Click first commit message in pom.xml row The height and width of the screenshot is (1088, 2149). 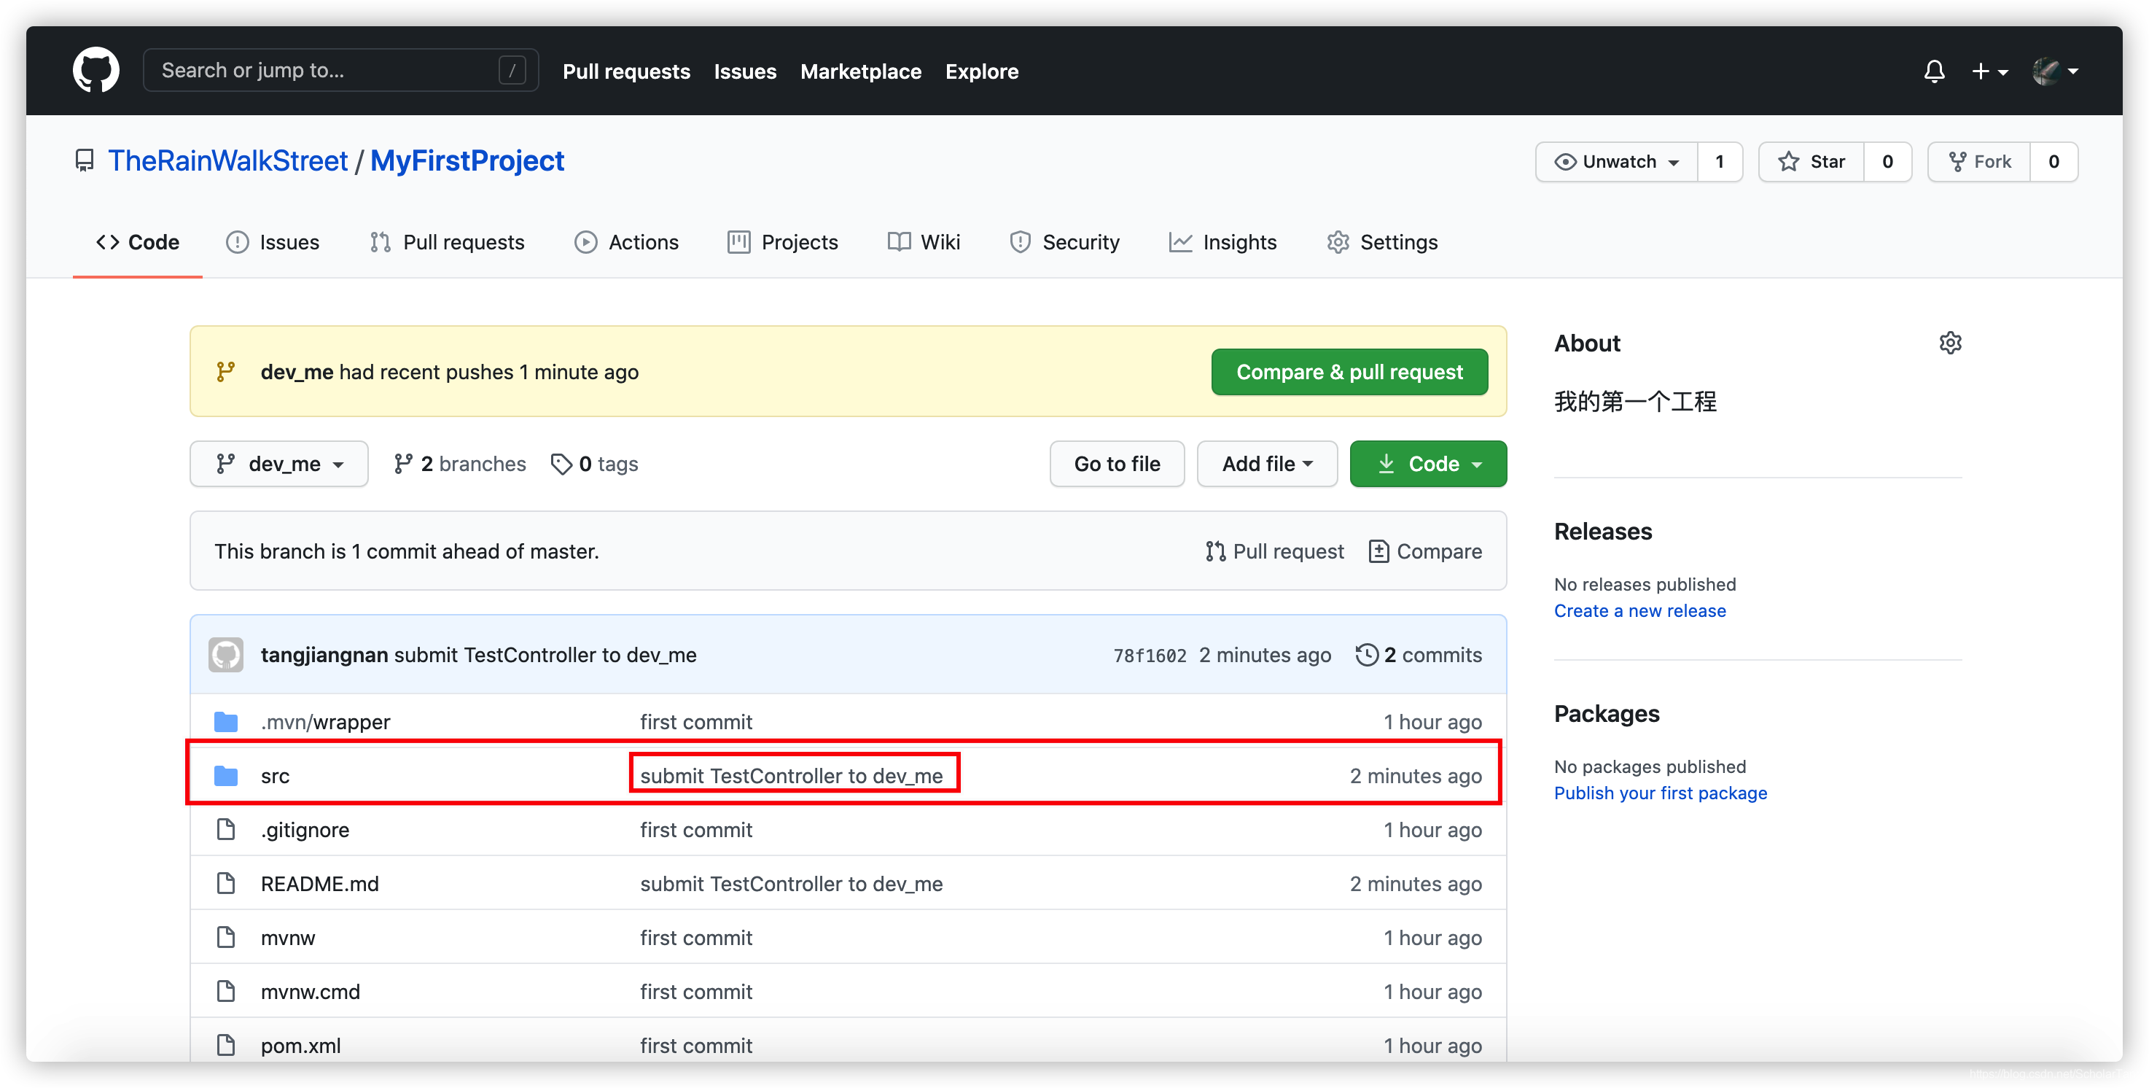click(x=695, y=1046)
